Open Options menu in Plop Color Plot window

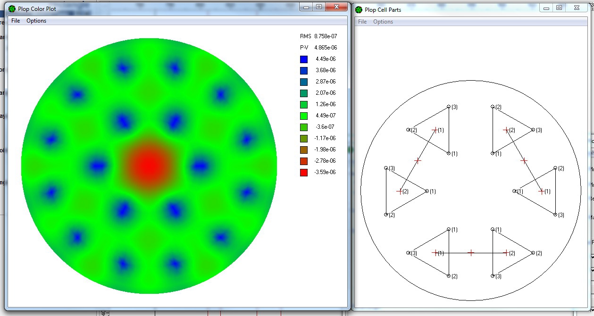tap(36, 21)
